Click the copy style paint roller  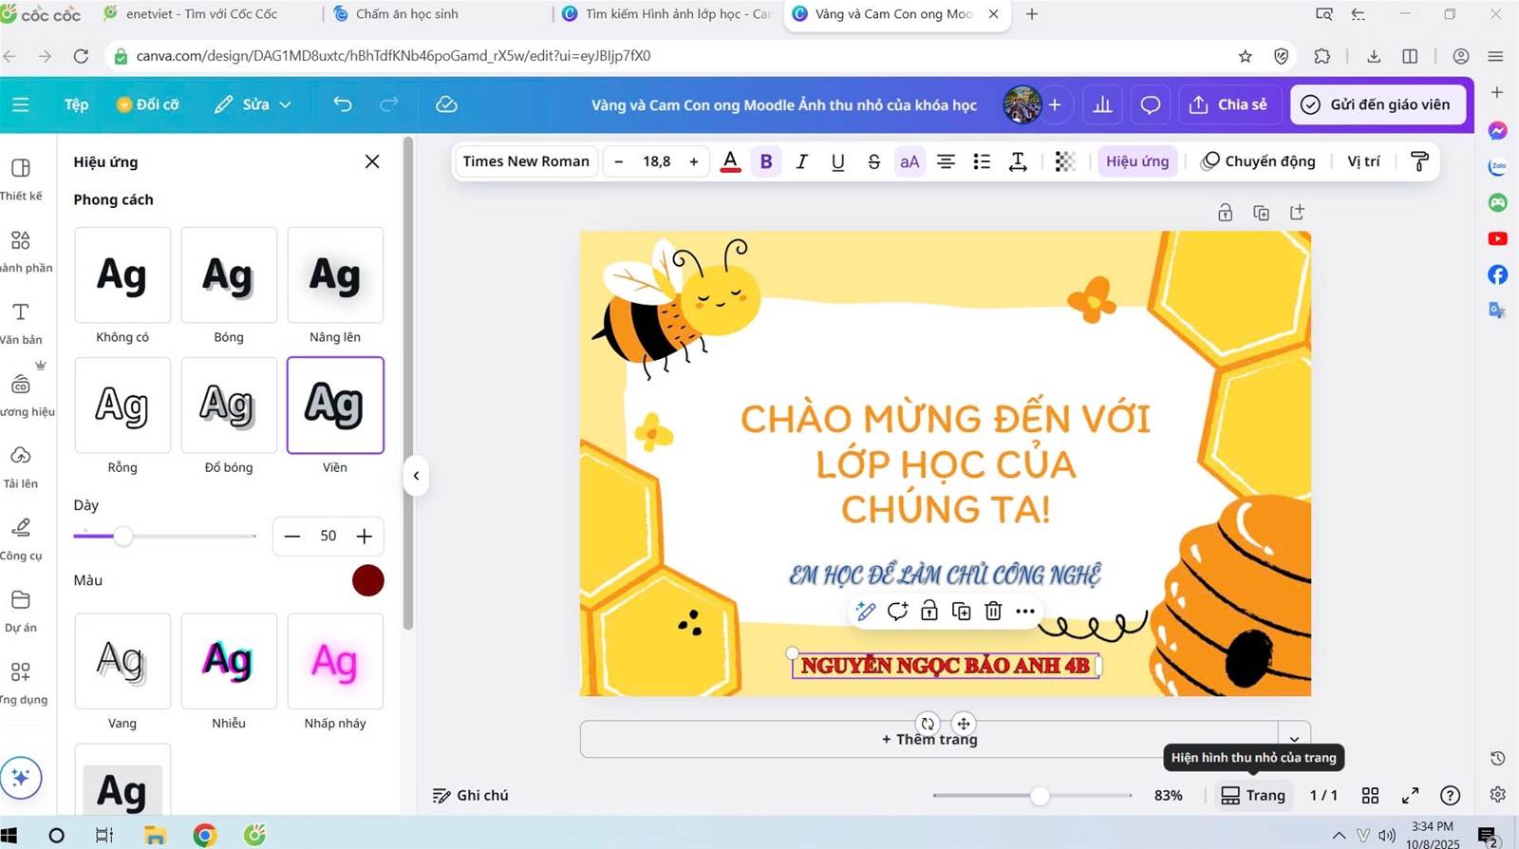tap(1419, 161)
